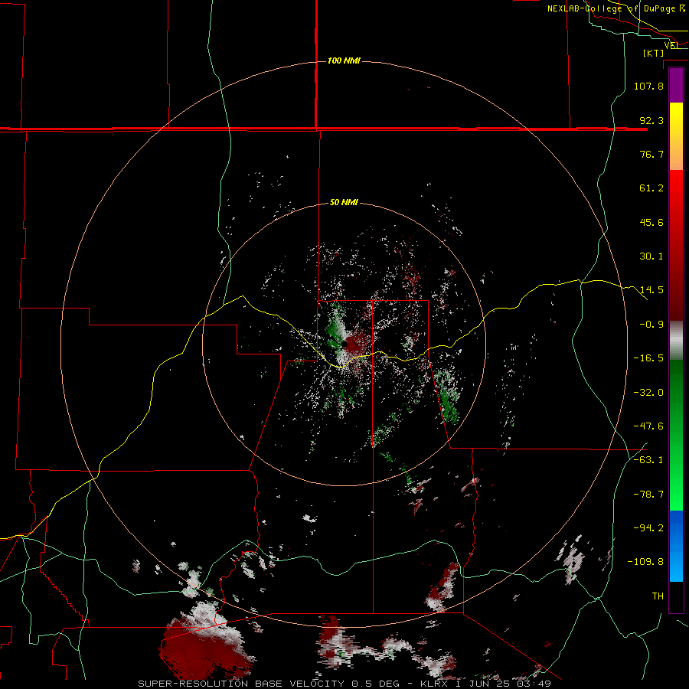Click the TH label under the color bar
This screenshot has height=689, width=689.
tap(658, 596)
